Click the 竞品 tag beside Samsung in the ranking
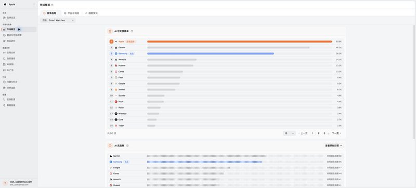The image size is (416, 188). coord(132,53)
